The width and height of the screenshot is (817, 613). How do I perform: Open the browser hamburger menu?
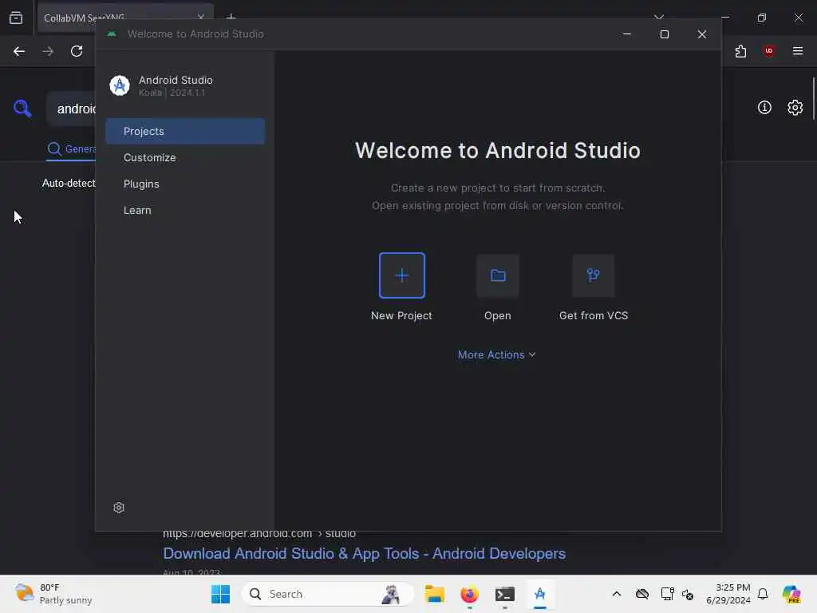click(798, 50)
